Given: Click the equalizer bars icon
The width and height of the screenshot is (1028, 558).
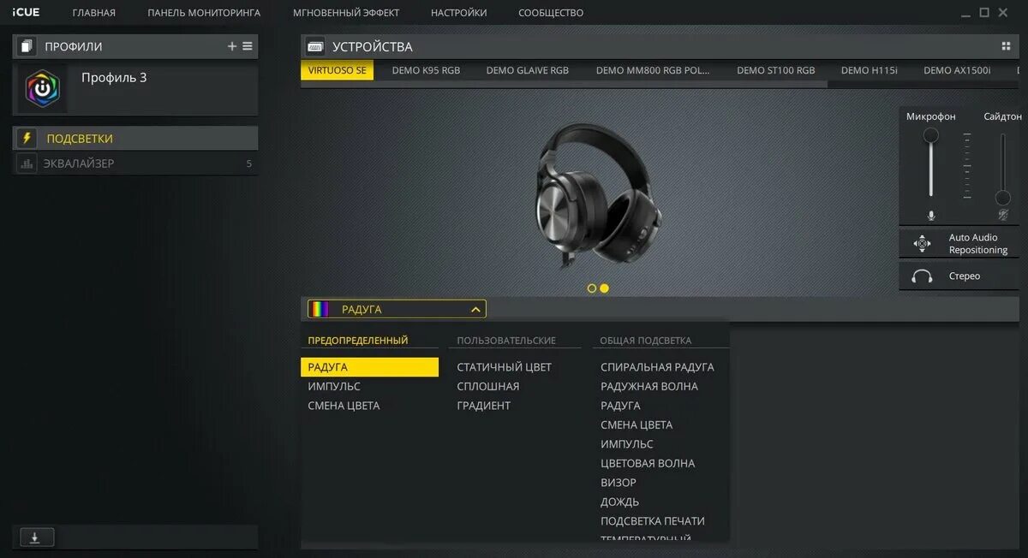Looking at the screenshot, I should 27,163.
